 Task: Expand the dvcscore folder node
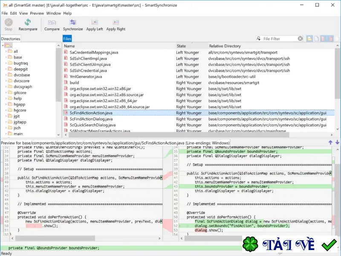tap(6, 81)
